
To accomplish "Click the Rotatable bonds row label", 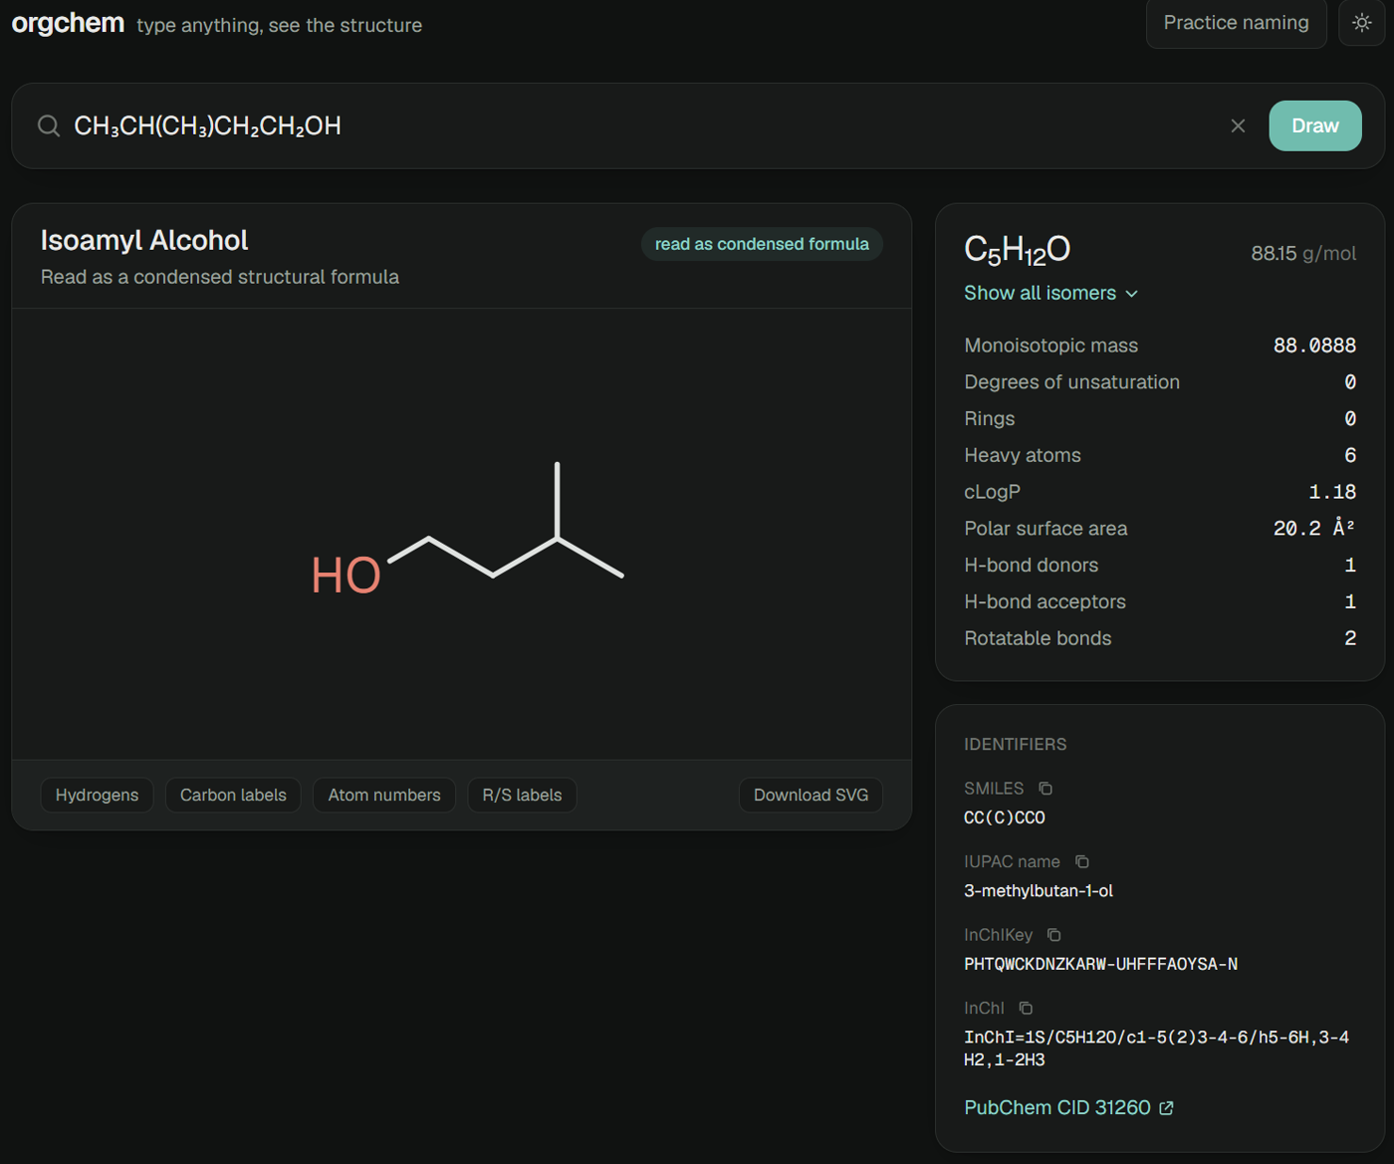I will (1038, 638).
